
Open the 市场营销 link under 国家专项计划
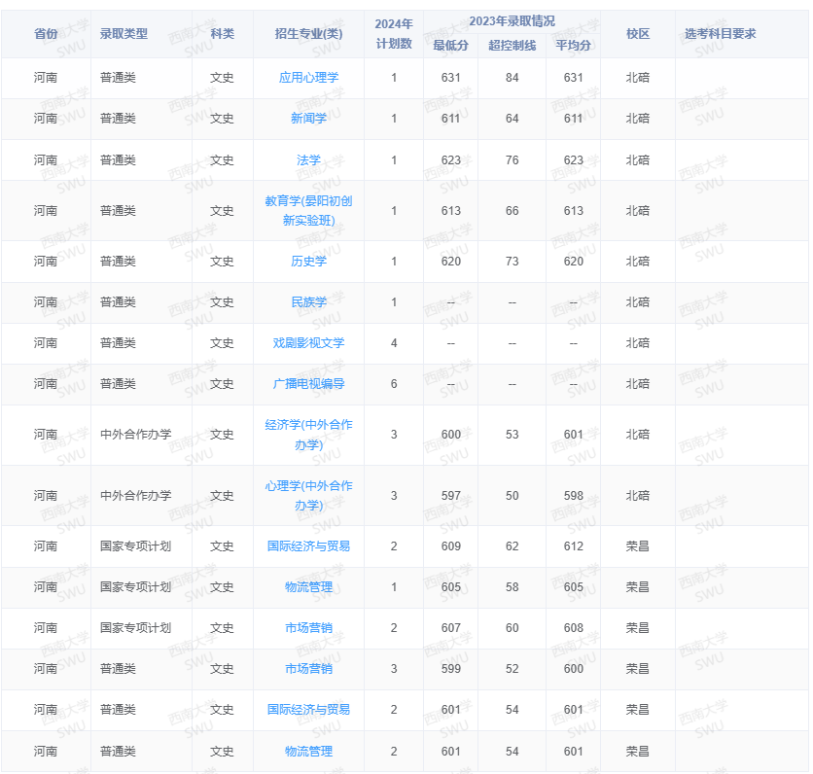[309, 628]
